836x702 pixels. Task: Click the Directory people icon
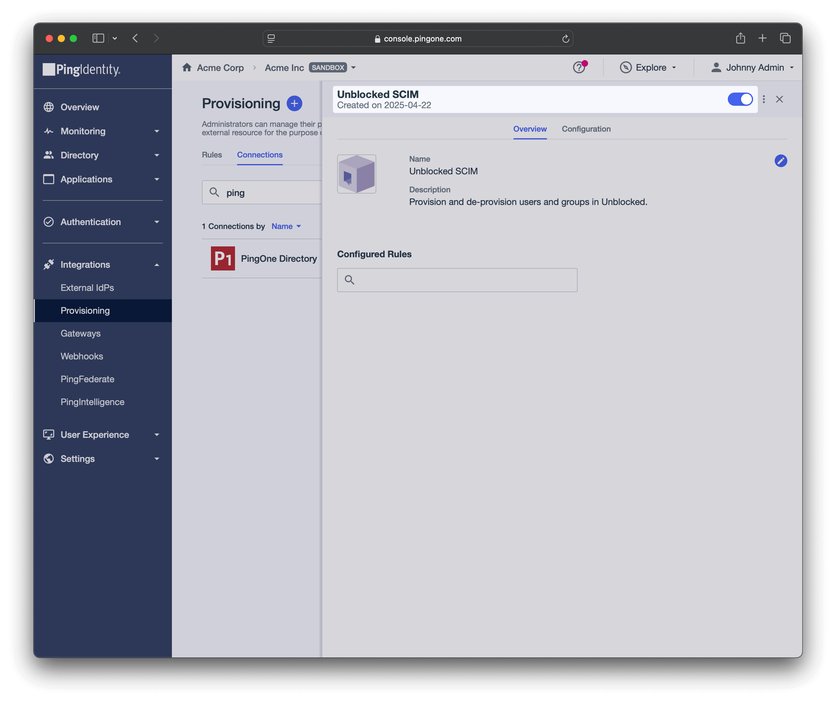49,155
